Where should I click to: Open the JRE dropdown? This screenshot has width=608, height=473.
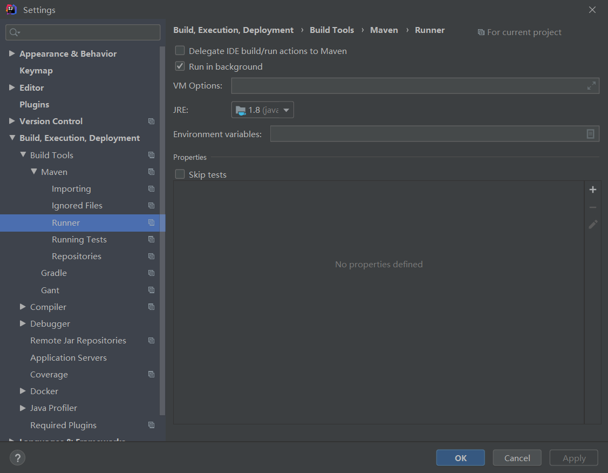[x=263, y=110]
